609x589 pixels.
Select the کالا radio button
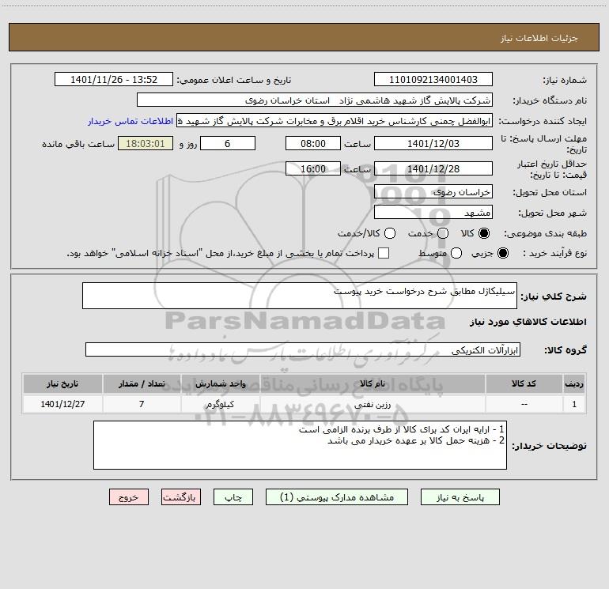tap(484, 233)
